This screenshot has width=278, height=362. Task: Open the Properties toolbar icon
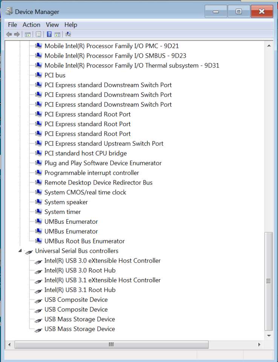(38, 35)
